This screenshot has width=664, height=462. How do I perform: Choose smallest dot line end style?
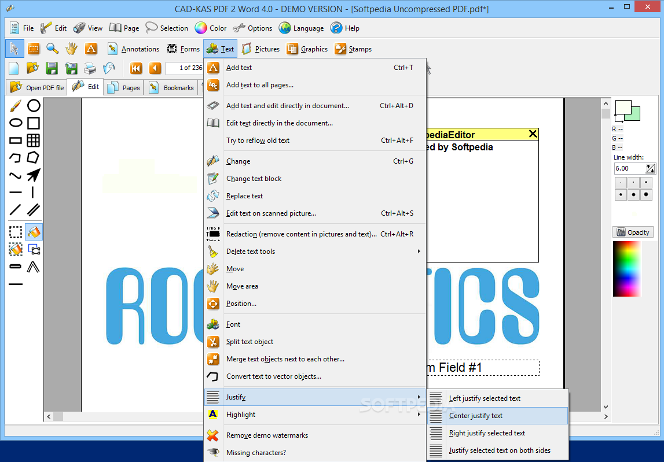[621, 183]
